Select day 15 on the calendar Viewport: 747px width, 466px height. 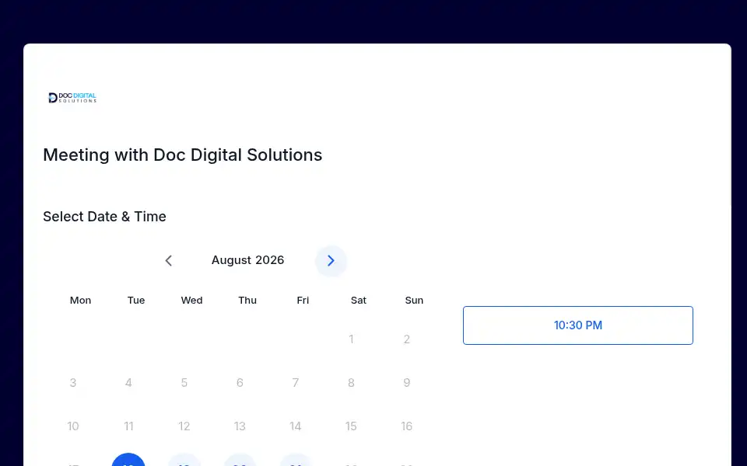click(351, 426)
